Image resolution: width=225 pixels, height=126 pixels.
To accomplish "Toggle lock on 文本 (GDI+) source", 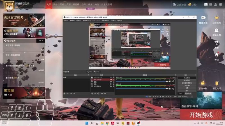I will tap(114, 80).
